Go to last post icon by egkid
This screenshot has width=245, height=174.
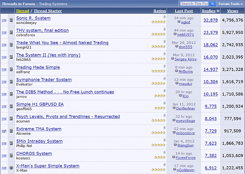(179, 22)
